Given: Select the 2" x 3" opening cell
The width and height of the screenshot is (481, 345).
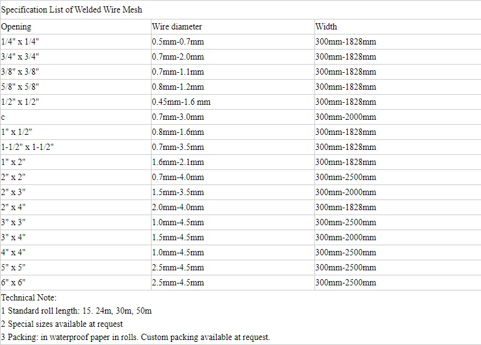Looking at the screenshot, I should point(13,192).
